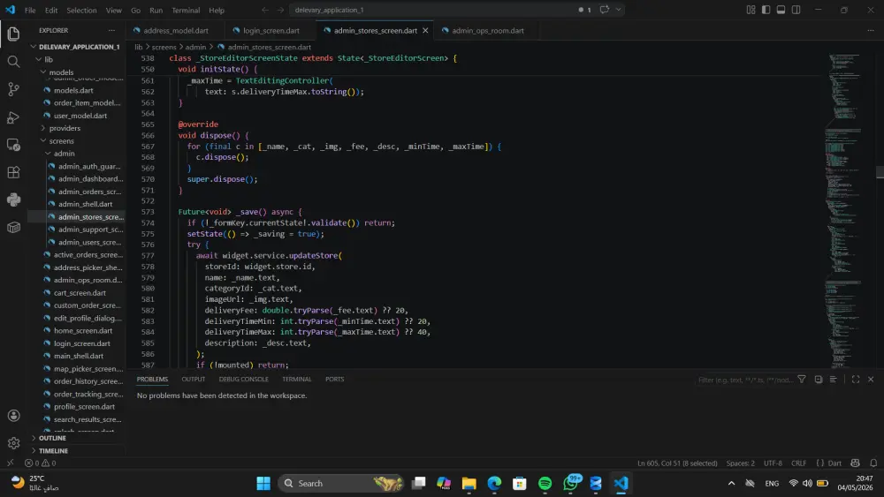
Task: Open the notifications bell in status bar
Action: pyautogui.click(x=873, y=463)
